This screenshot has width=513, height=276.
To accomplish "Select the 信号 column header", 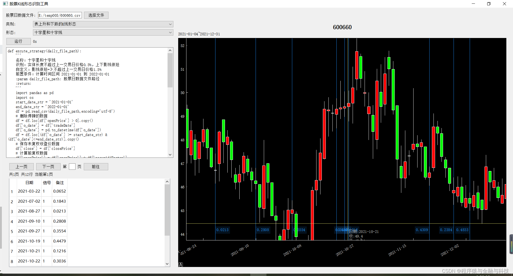I will tap(47, 183).
